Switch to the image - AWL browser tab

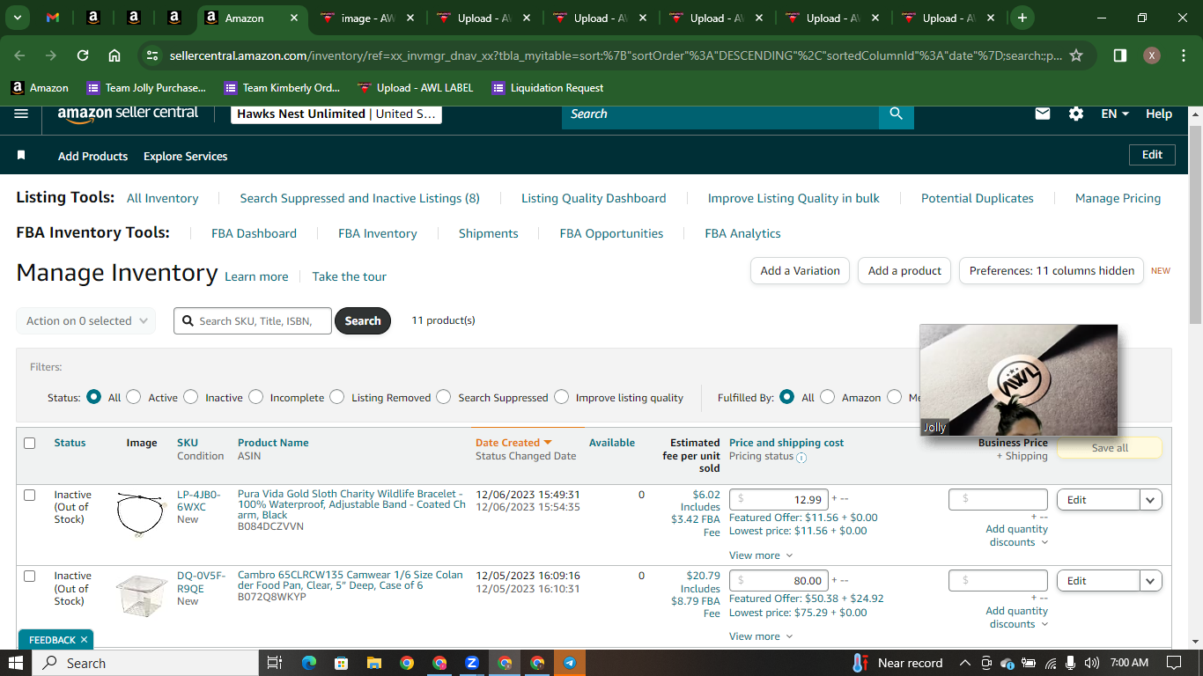365,18
